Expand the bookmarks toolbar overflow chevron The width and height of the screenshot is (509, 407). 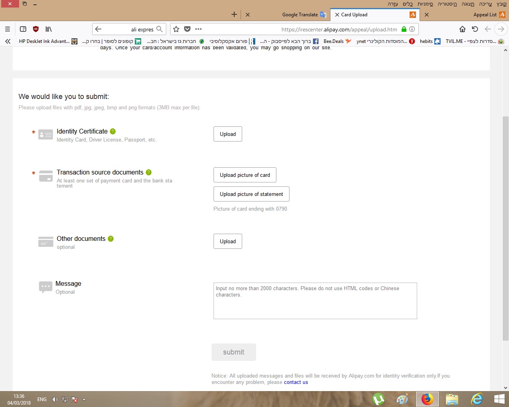(x=8, y=41)
